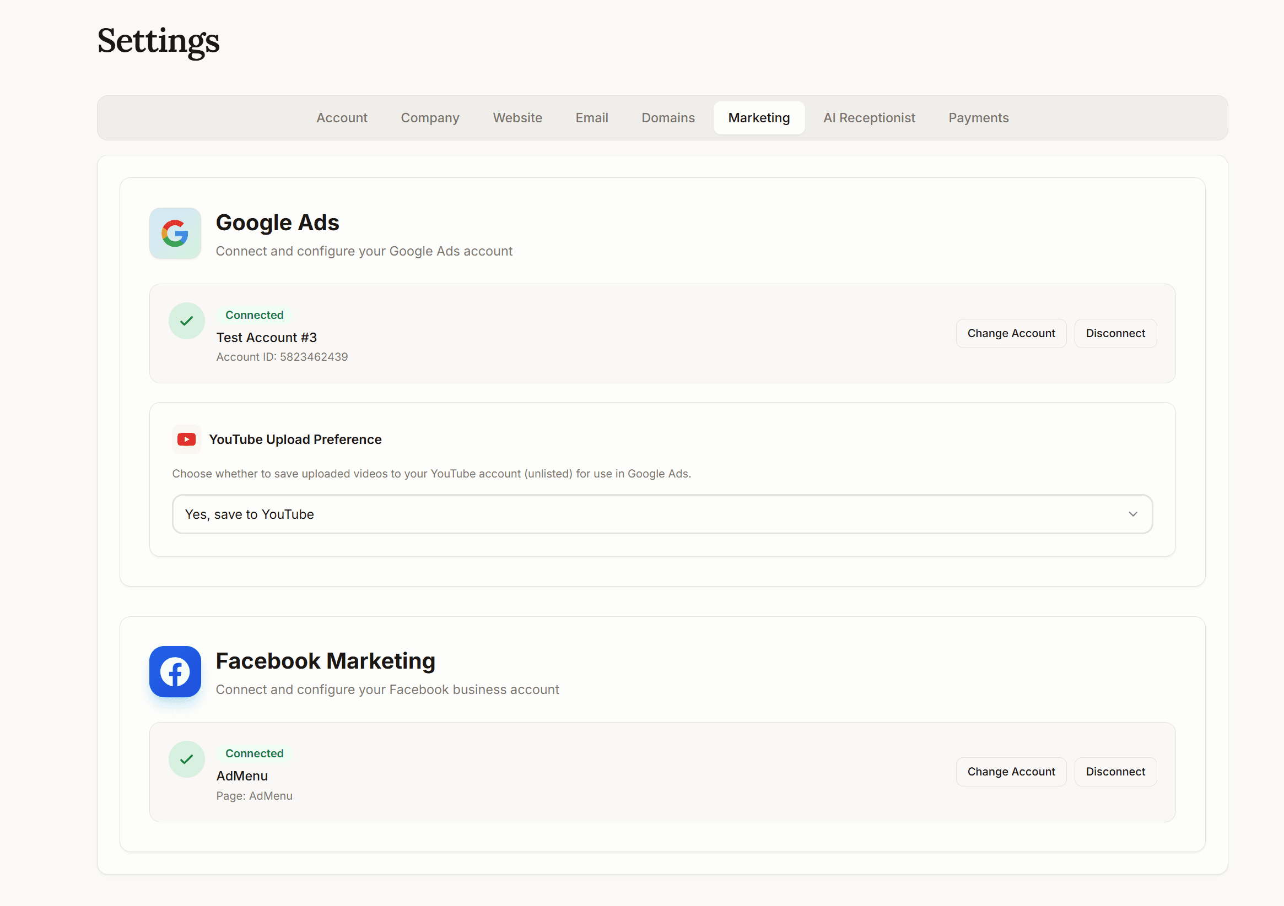The height and width of the screenshot is (906, 1284).
Task: Click the Facebook 'Connected' badge
Action: click(255, 753)
